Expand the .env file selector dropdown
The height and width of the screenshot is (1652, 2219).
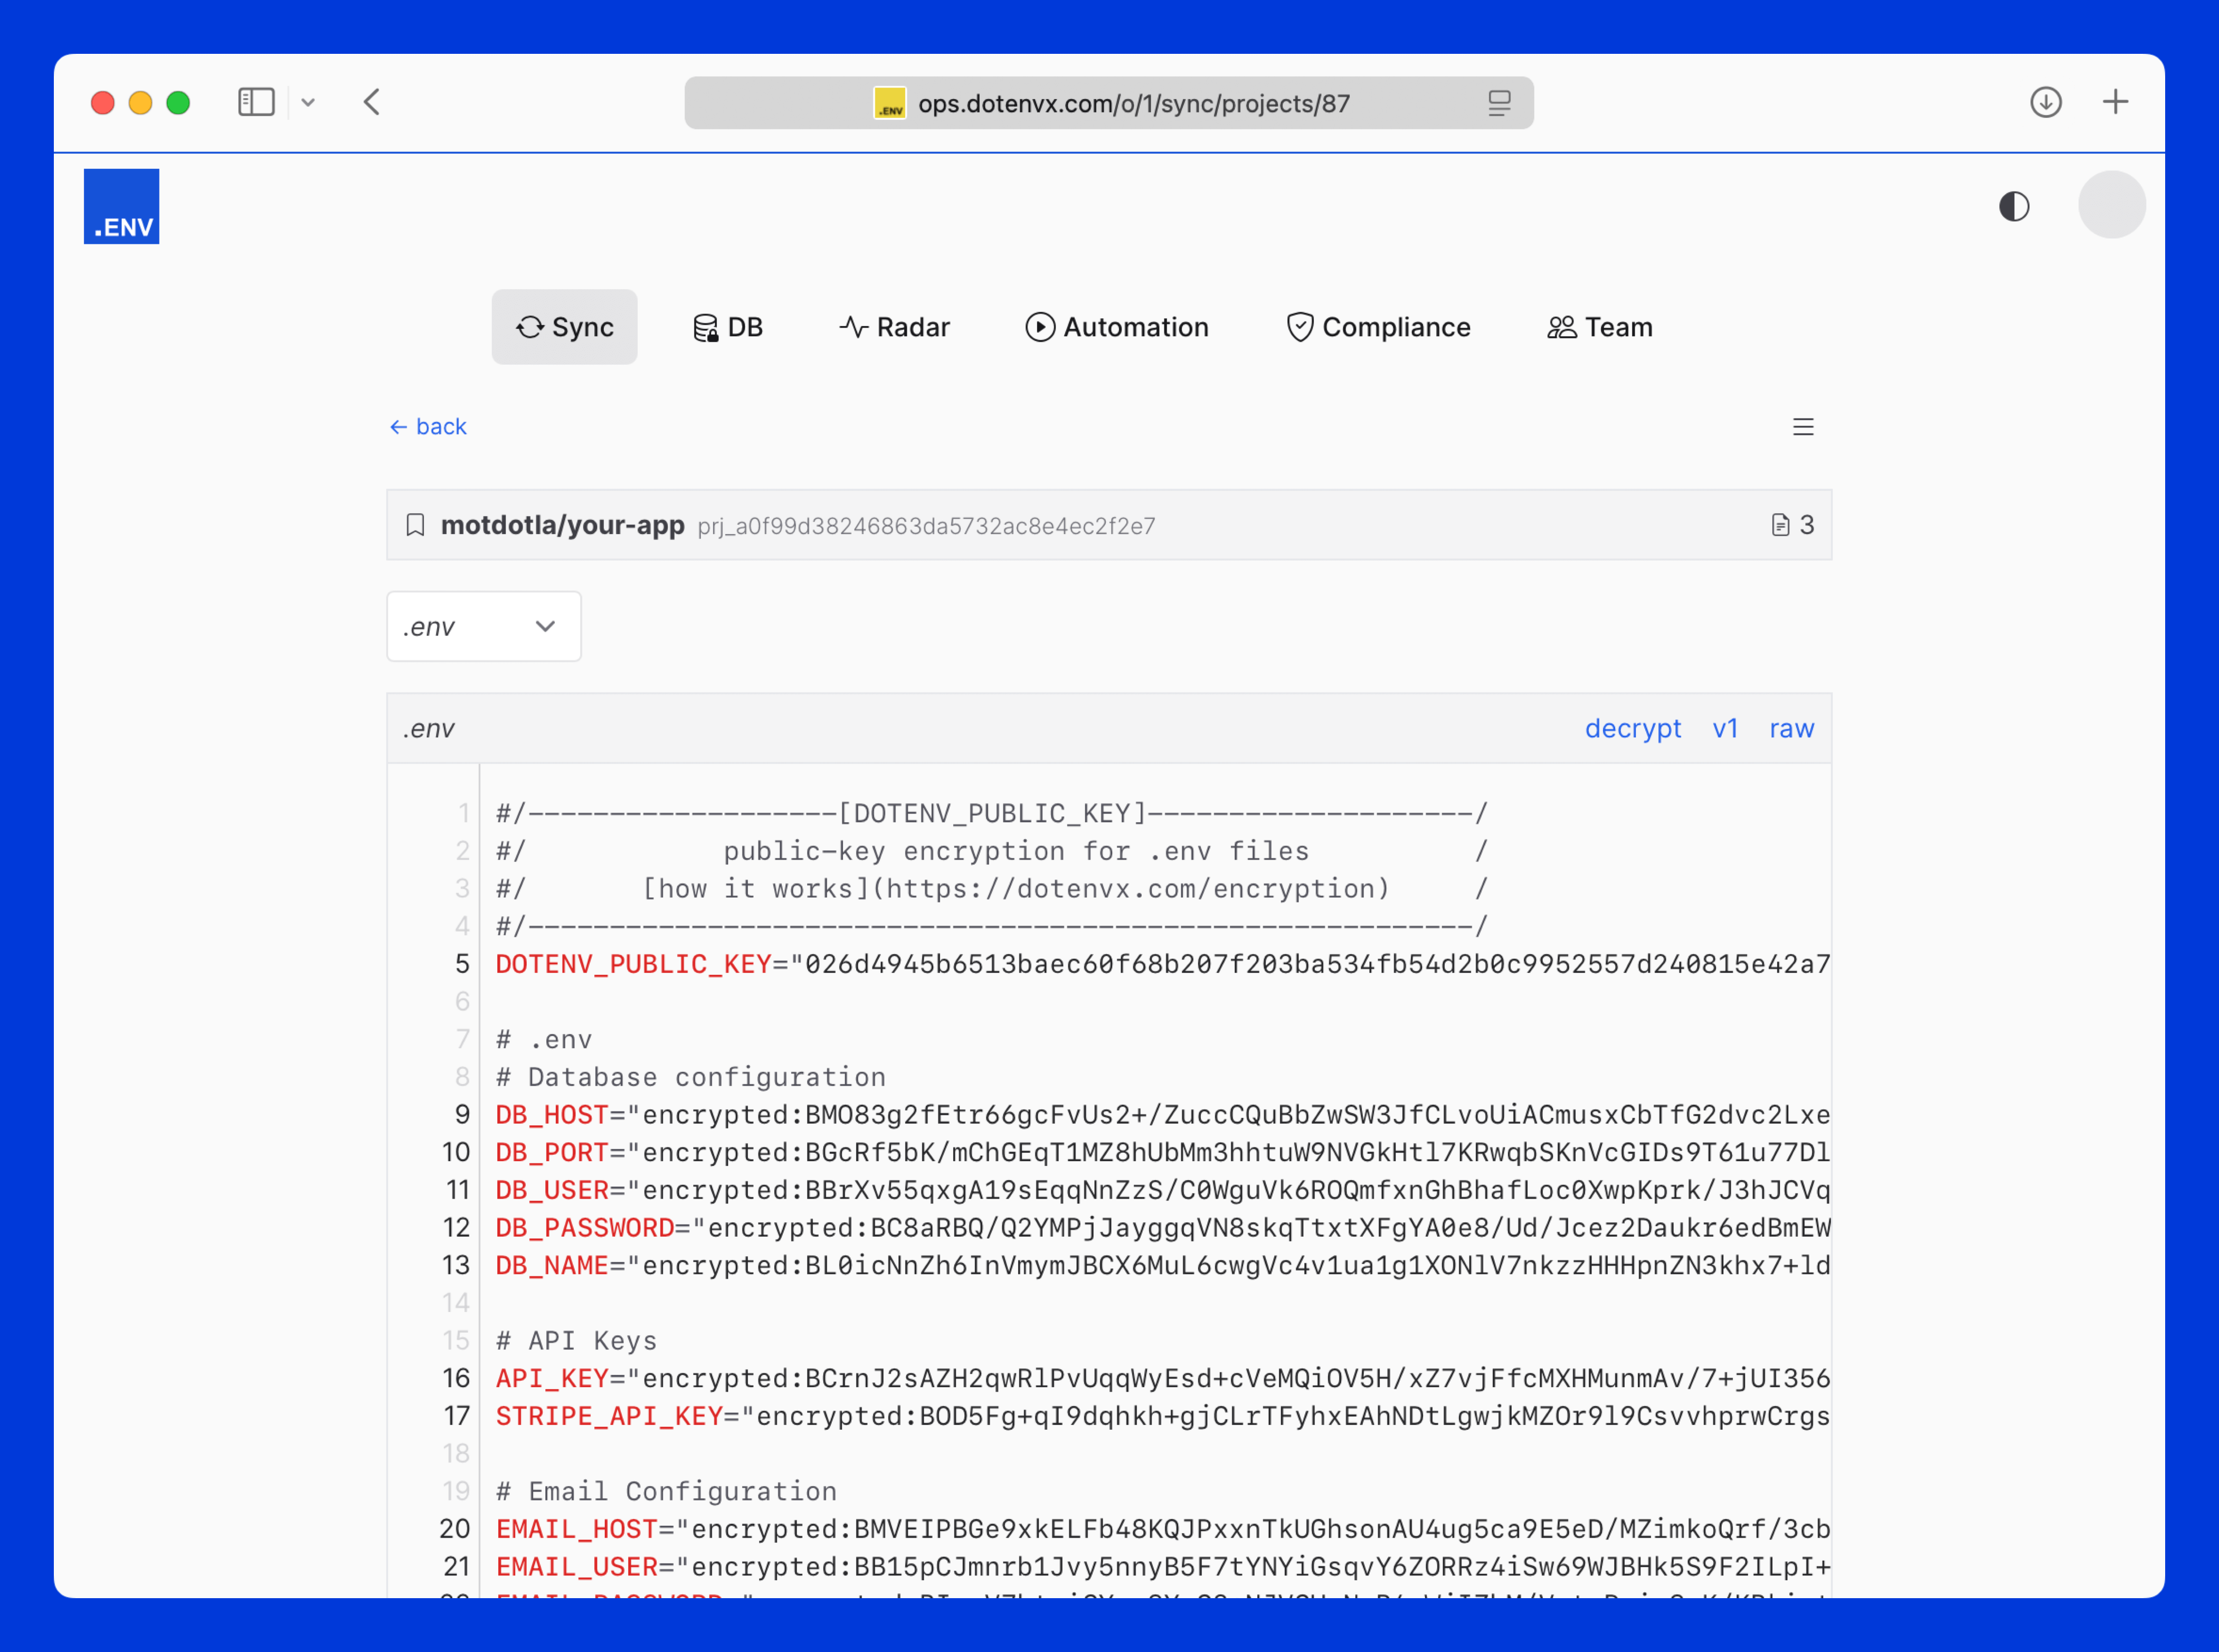483,626
